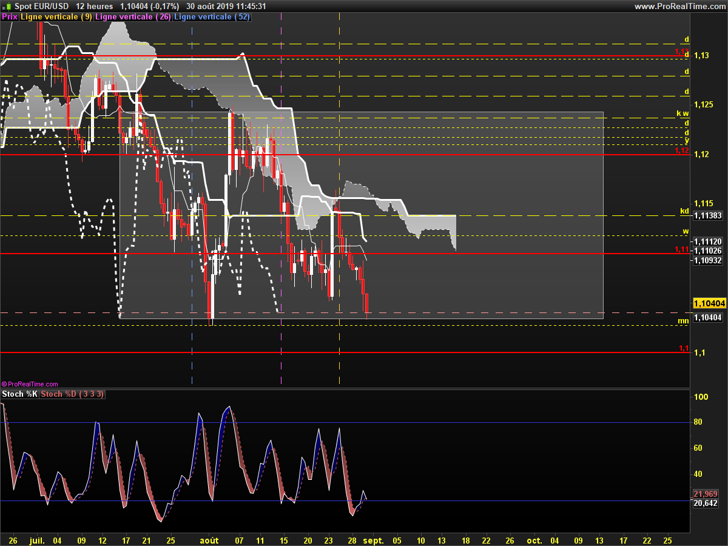
Task: Click the 15 date label on time axis
Action: click(283, 539)
